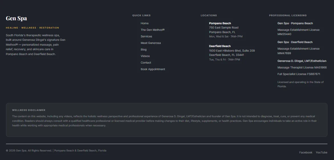
Task: Select Massage Therapist License MA51966
Action: click(302, 68)
